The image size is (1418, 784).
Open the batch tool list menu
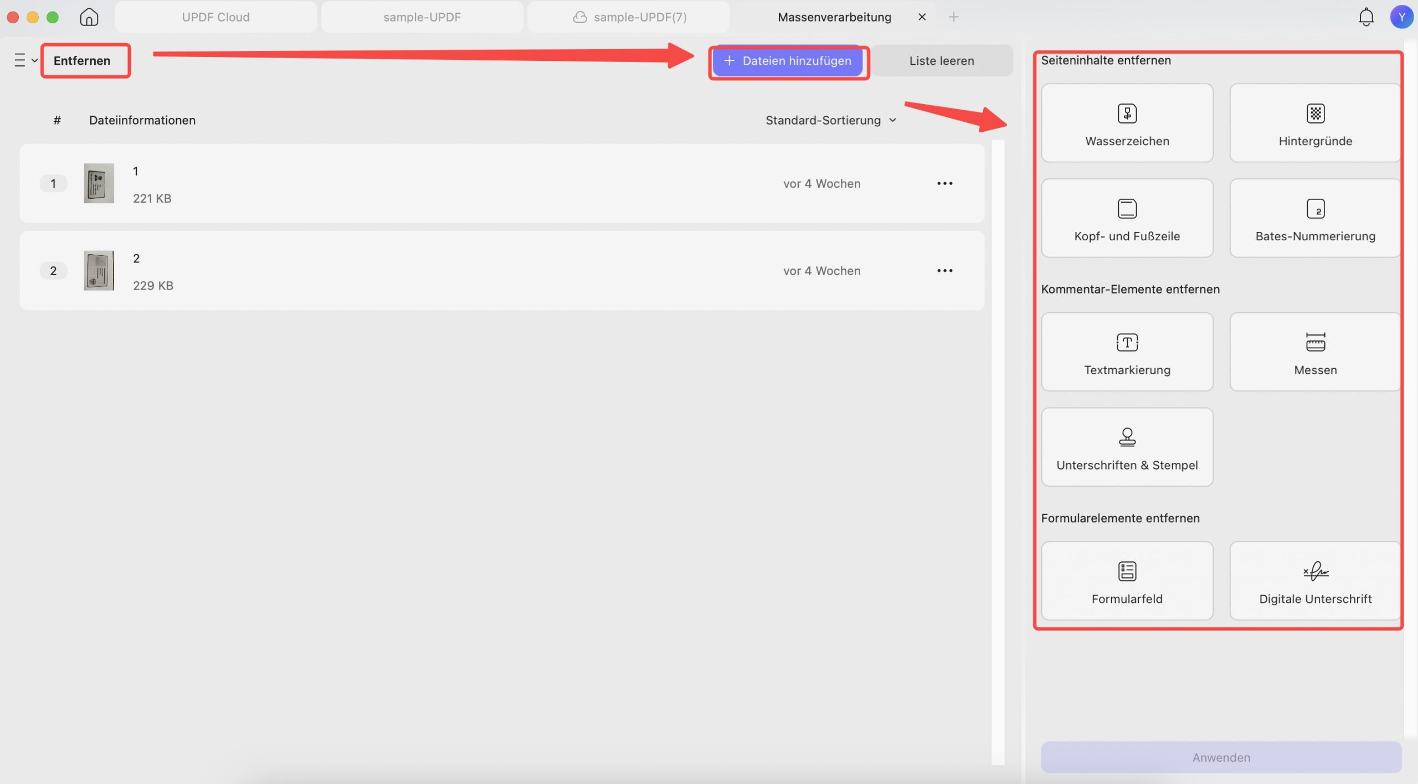[x=25, y=60]
